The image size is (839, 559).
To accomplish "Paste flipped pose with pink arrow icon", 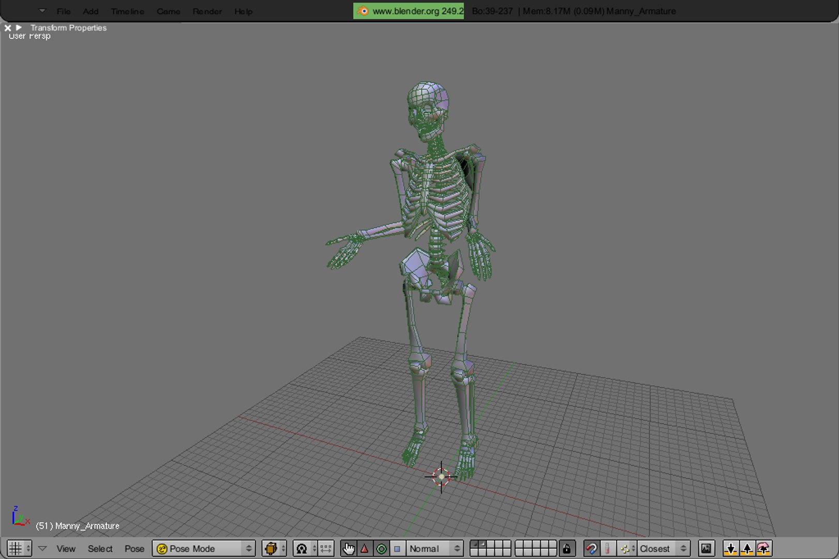I will click(x=764, y=548).
